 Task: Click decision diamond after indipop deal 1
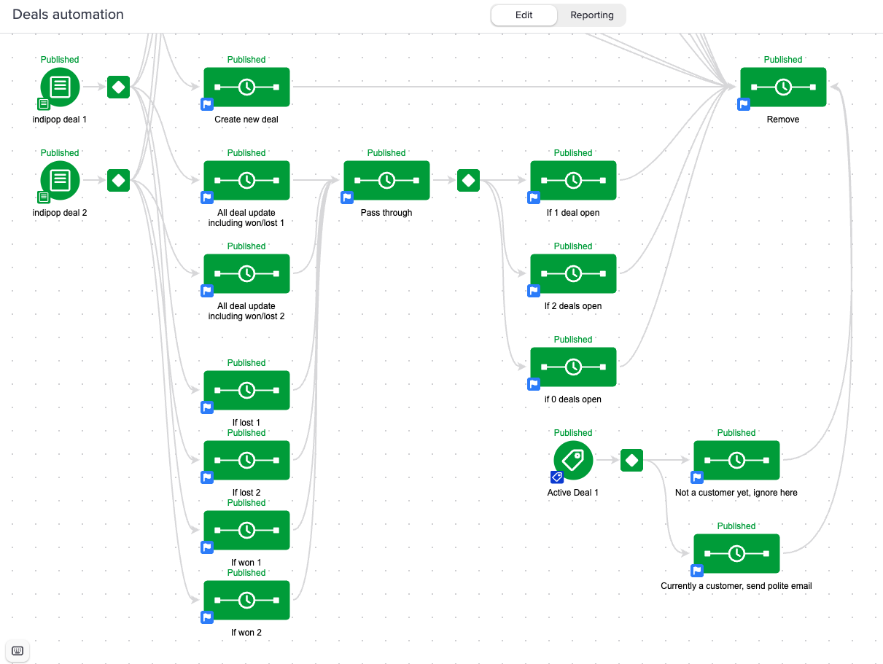point(118,87)
